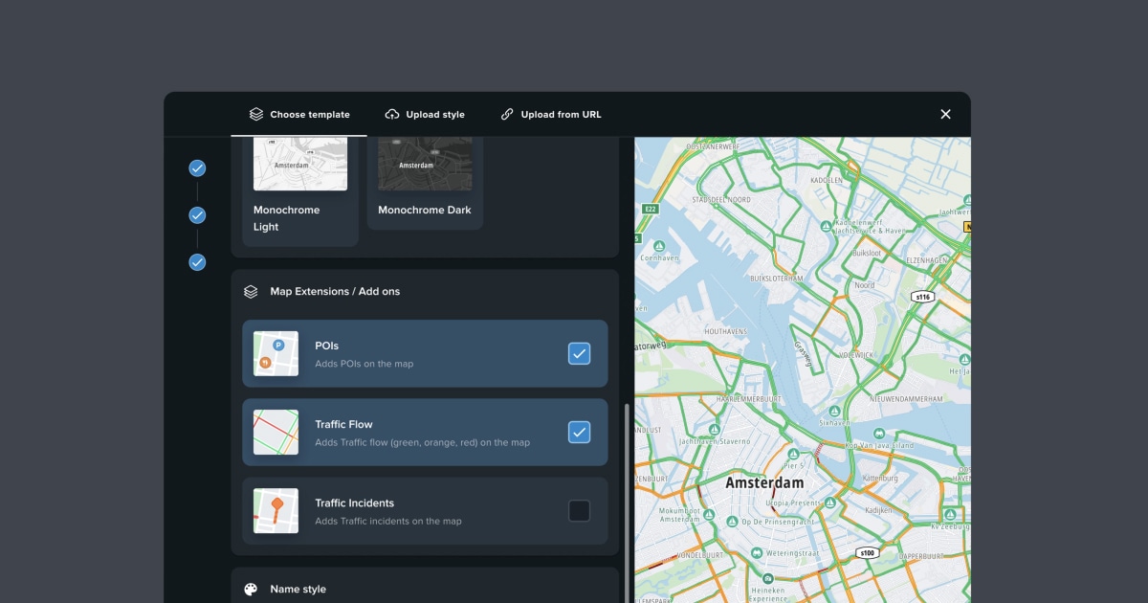Click the POIs title text
This screenshot has width=1148, height=603.
[326, 346]
